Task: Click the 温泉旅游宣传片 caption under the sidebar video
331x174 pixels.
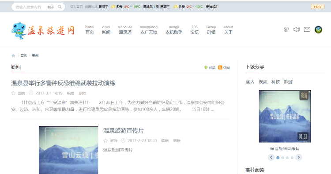Action: tap(285, 149)
